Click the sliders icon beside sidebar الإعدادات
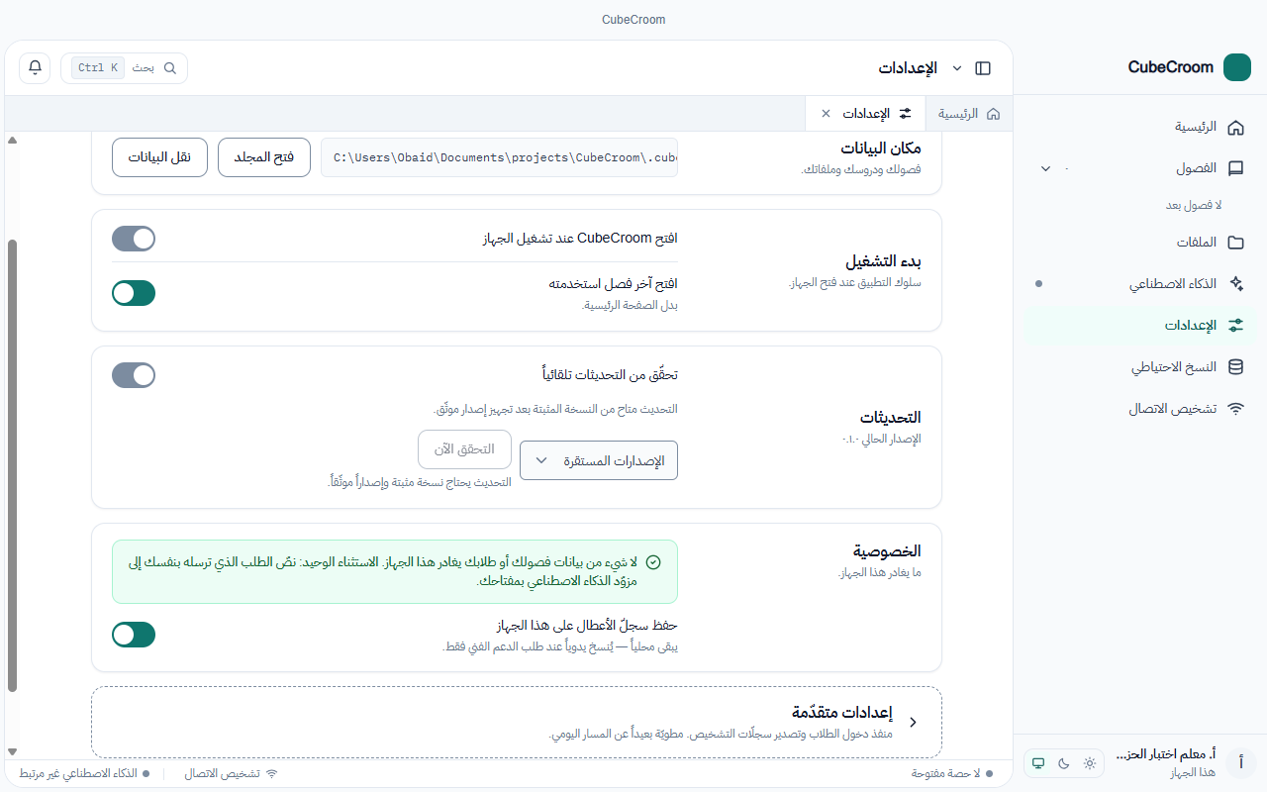 tap(1235, 326)
